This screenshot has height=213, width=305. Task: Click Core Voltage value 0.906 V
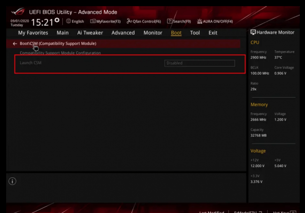(x=280, y=73)
